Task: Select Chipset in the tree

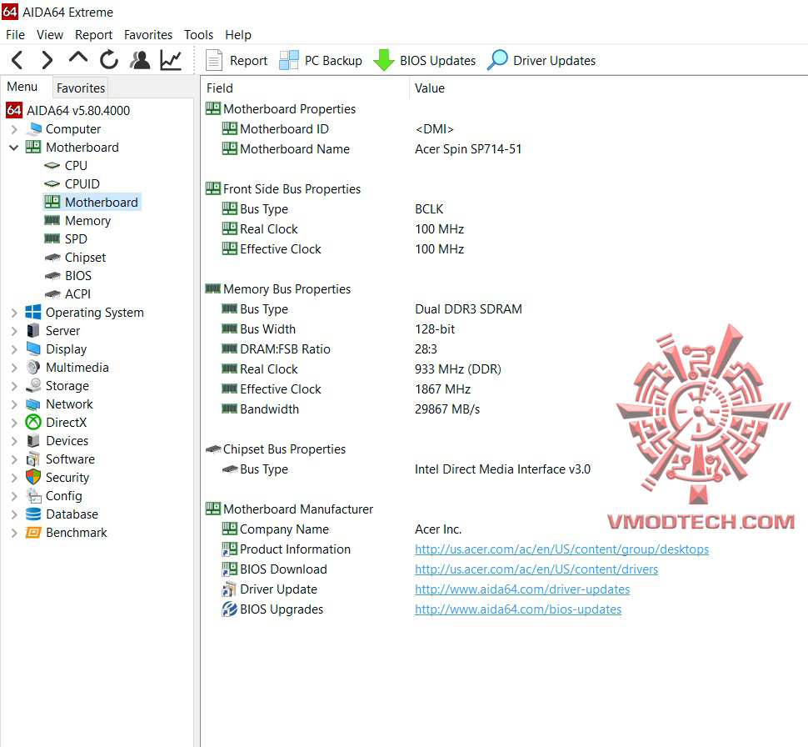Action: [x=85, y=258]
